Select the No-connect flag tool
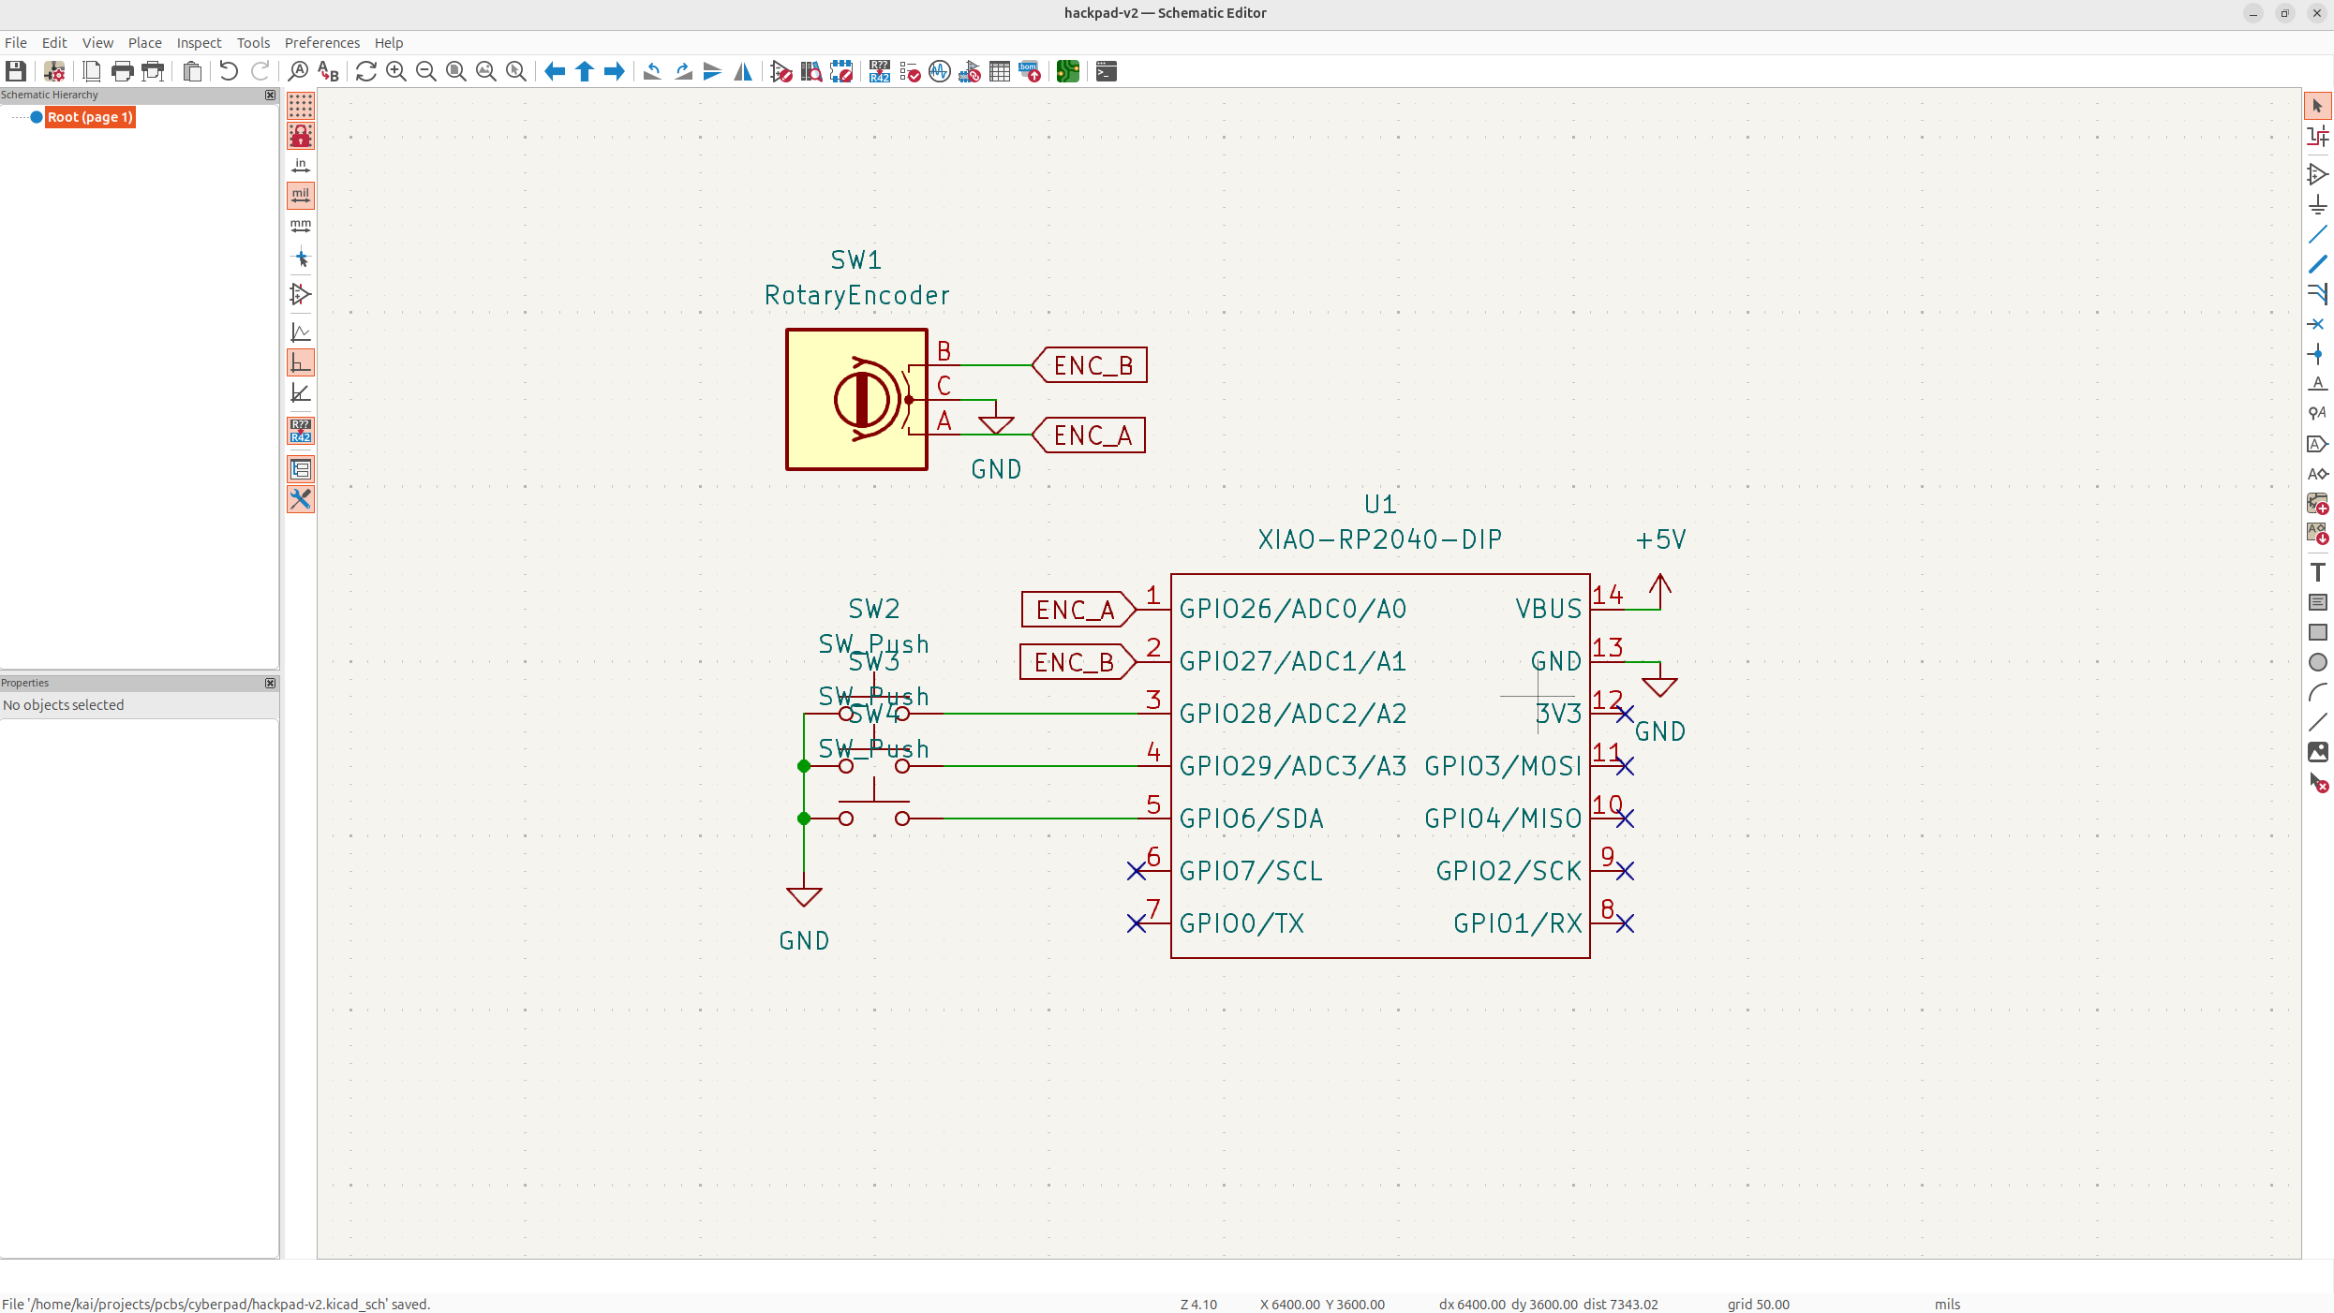 coord(2317,324)
